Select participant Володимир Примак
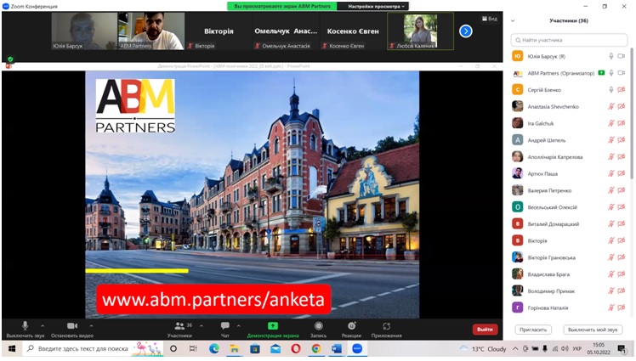This screenshot has width=636, height=361. (x=569, y=290)
